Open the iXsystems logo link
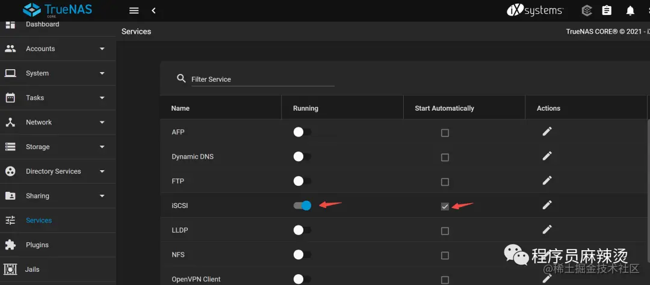650x285 pixels. (535, 11)
